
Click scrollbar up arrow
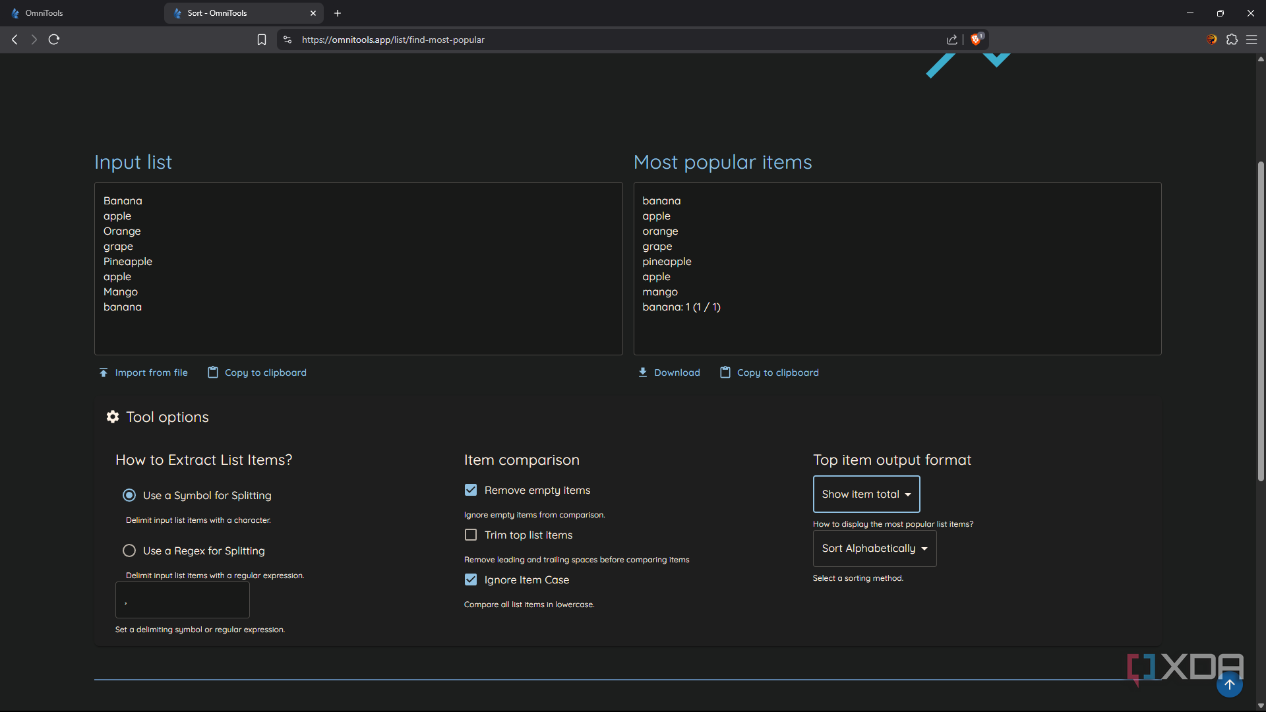[x=1261, y=59]
